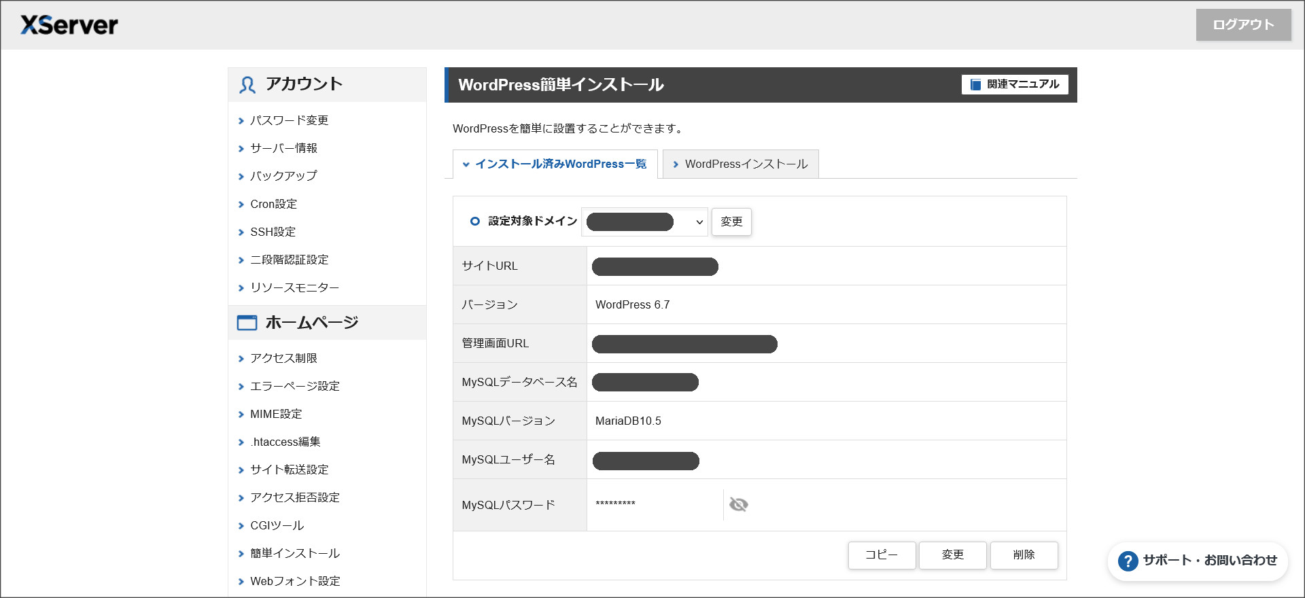
Task: Open アクセス制限 menu item
Action: tap(283, 358)
